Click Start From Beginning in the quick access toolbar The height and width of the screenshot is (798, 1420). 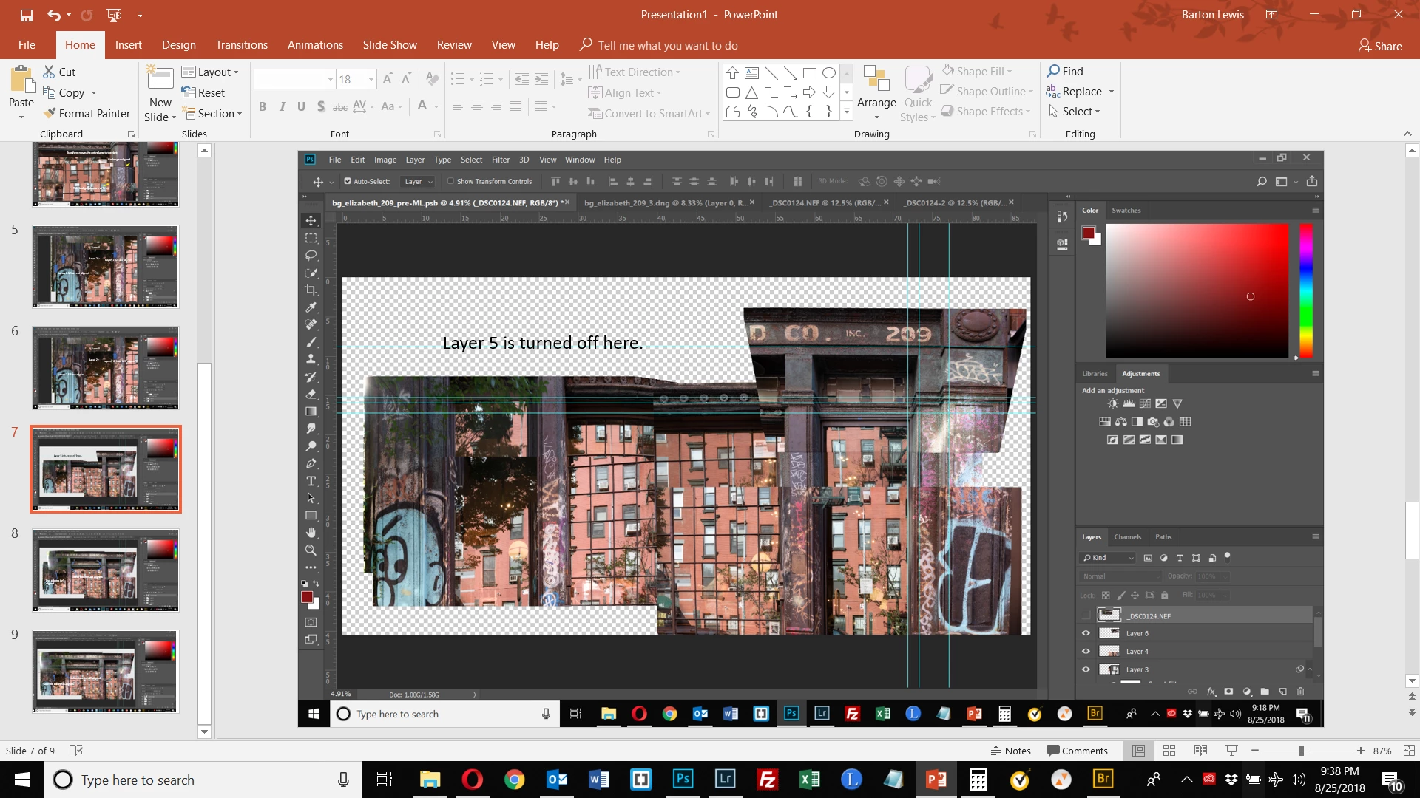[x=114, y=15]
